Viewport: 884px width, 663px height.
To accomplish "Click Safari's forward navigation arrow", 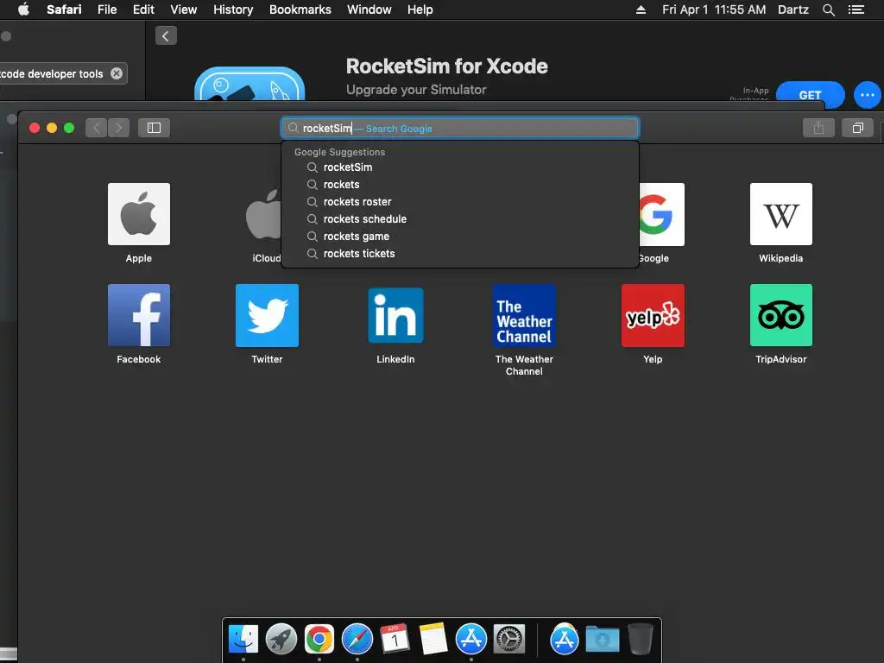I will click(x=118, y=128).
